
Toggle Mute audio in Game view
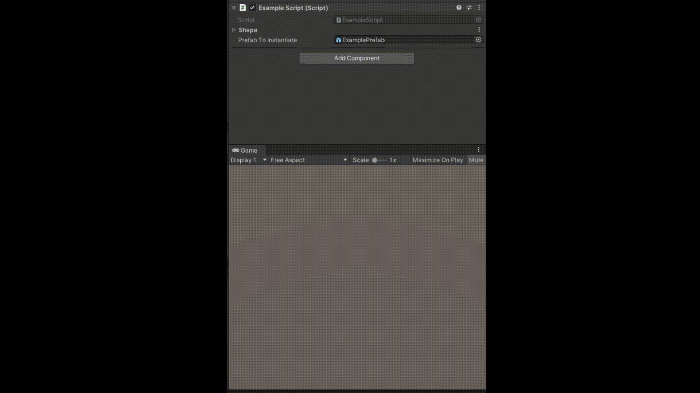[476, 160]
